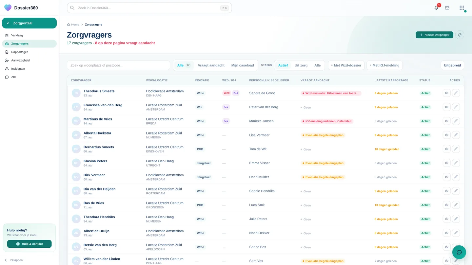Switch to Vraagt aandacht tab
The image size is (472, 265).
[x=211, y=65]
